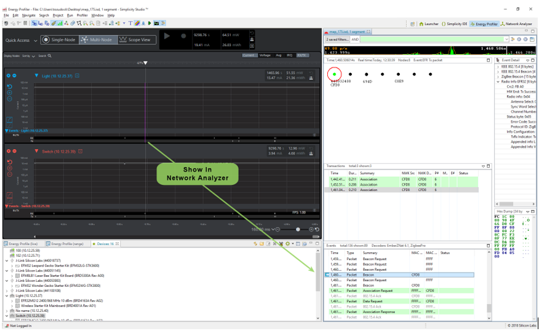The height and width of the screenshot is (331, 539).
Task: Click the reset icon beside time-scale slider
Action: (317, 229)
